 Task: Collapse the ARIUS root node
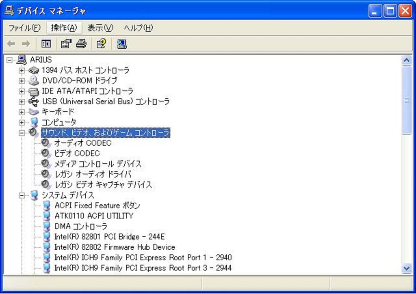point(9,60)
